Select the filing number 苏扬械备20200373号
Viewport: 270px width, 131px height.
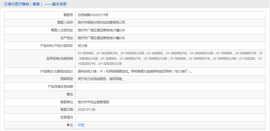coord(93,15)
